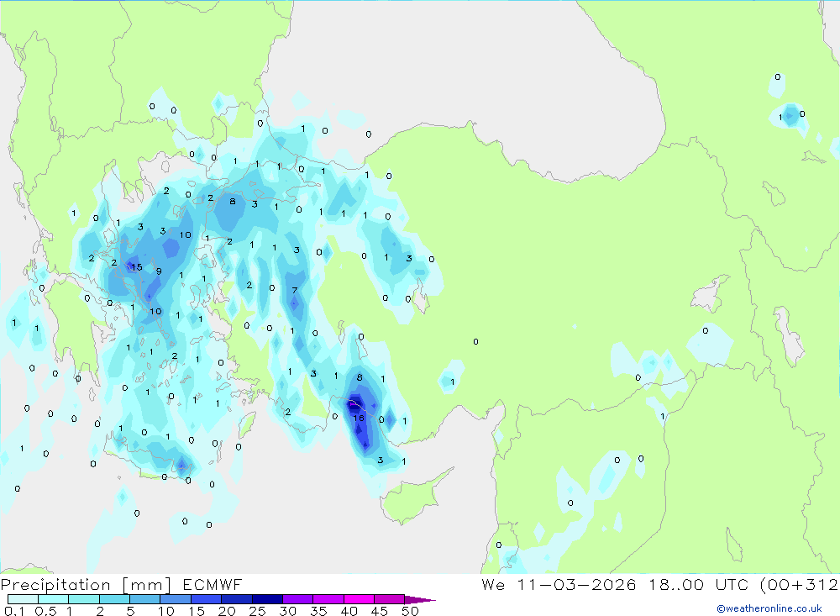Pick the 40–45 mm magenta legend swatch
The image size is (840, 616).
(359, 599)
